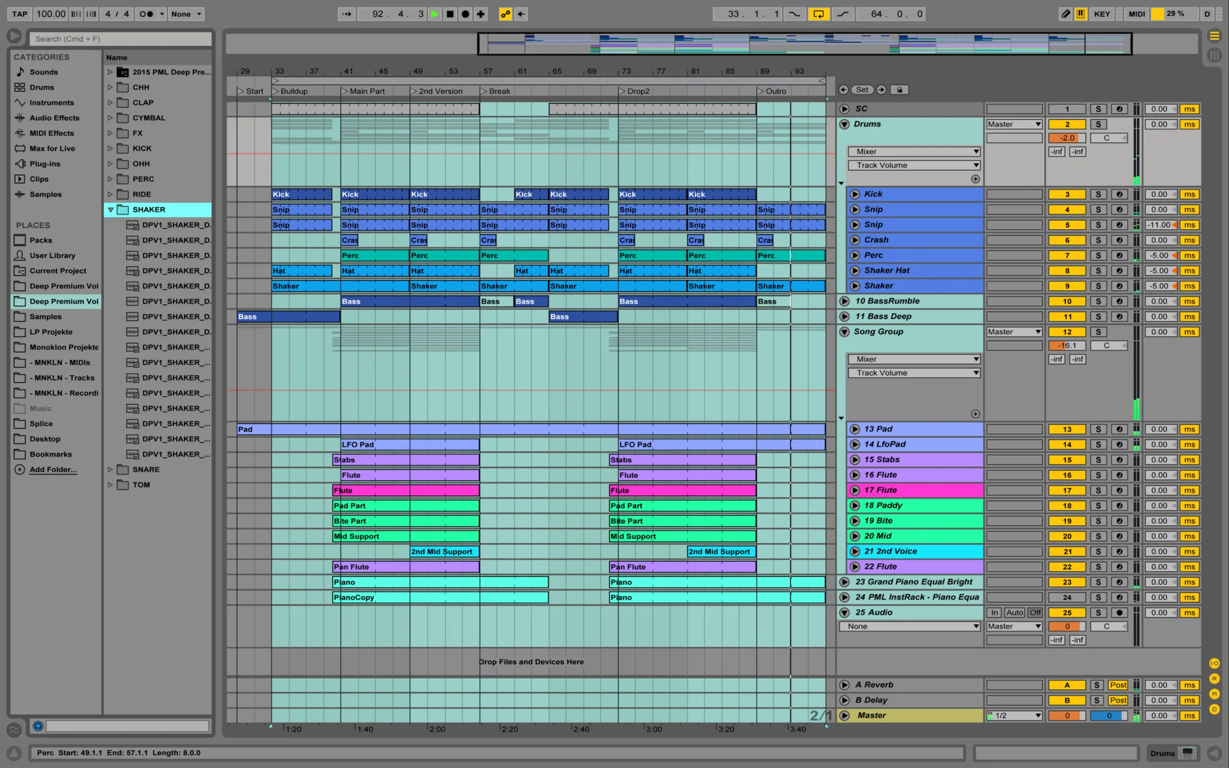Screen dimensions: 1229x768
Task: Select Drums category in browser
Action: point(41,87)
